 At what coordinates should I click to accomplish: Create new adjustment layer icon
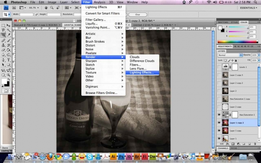pyautogui.click(x=238, y=144)
